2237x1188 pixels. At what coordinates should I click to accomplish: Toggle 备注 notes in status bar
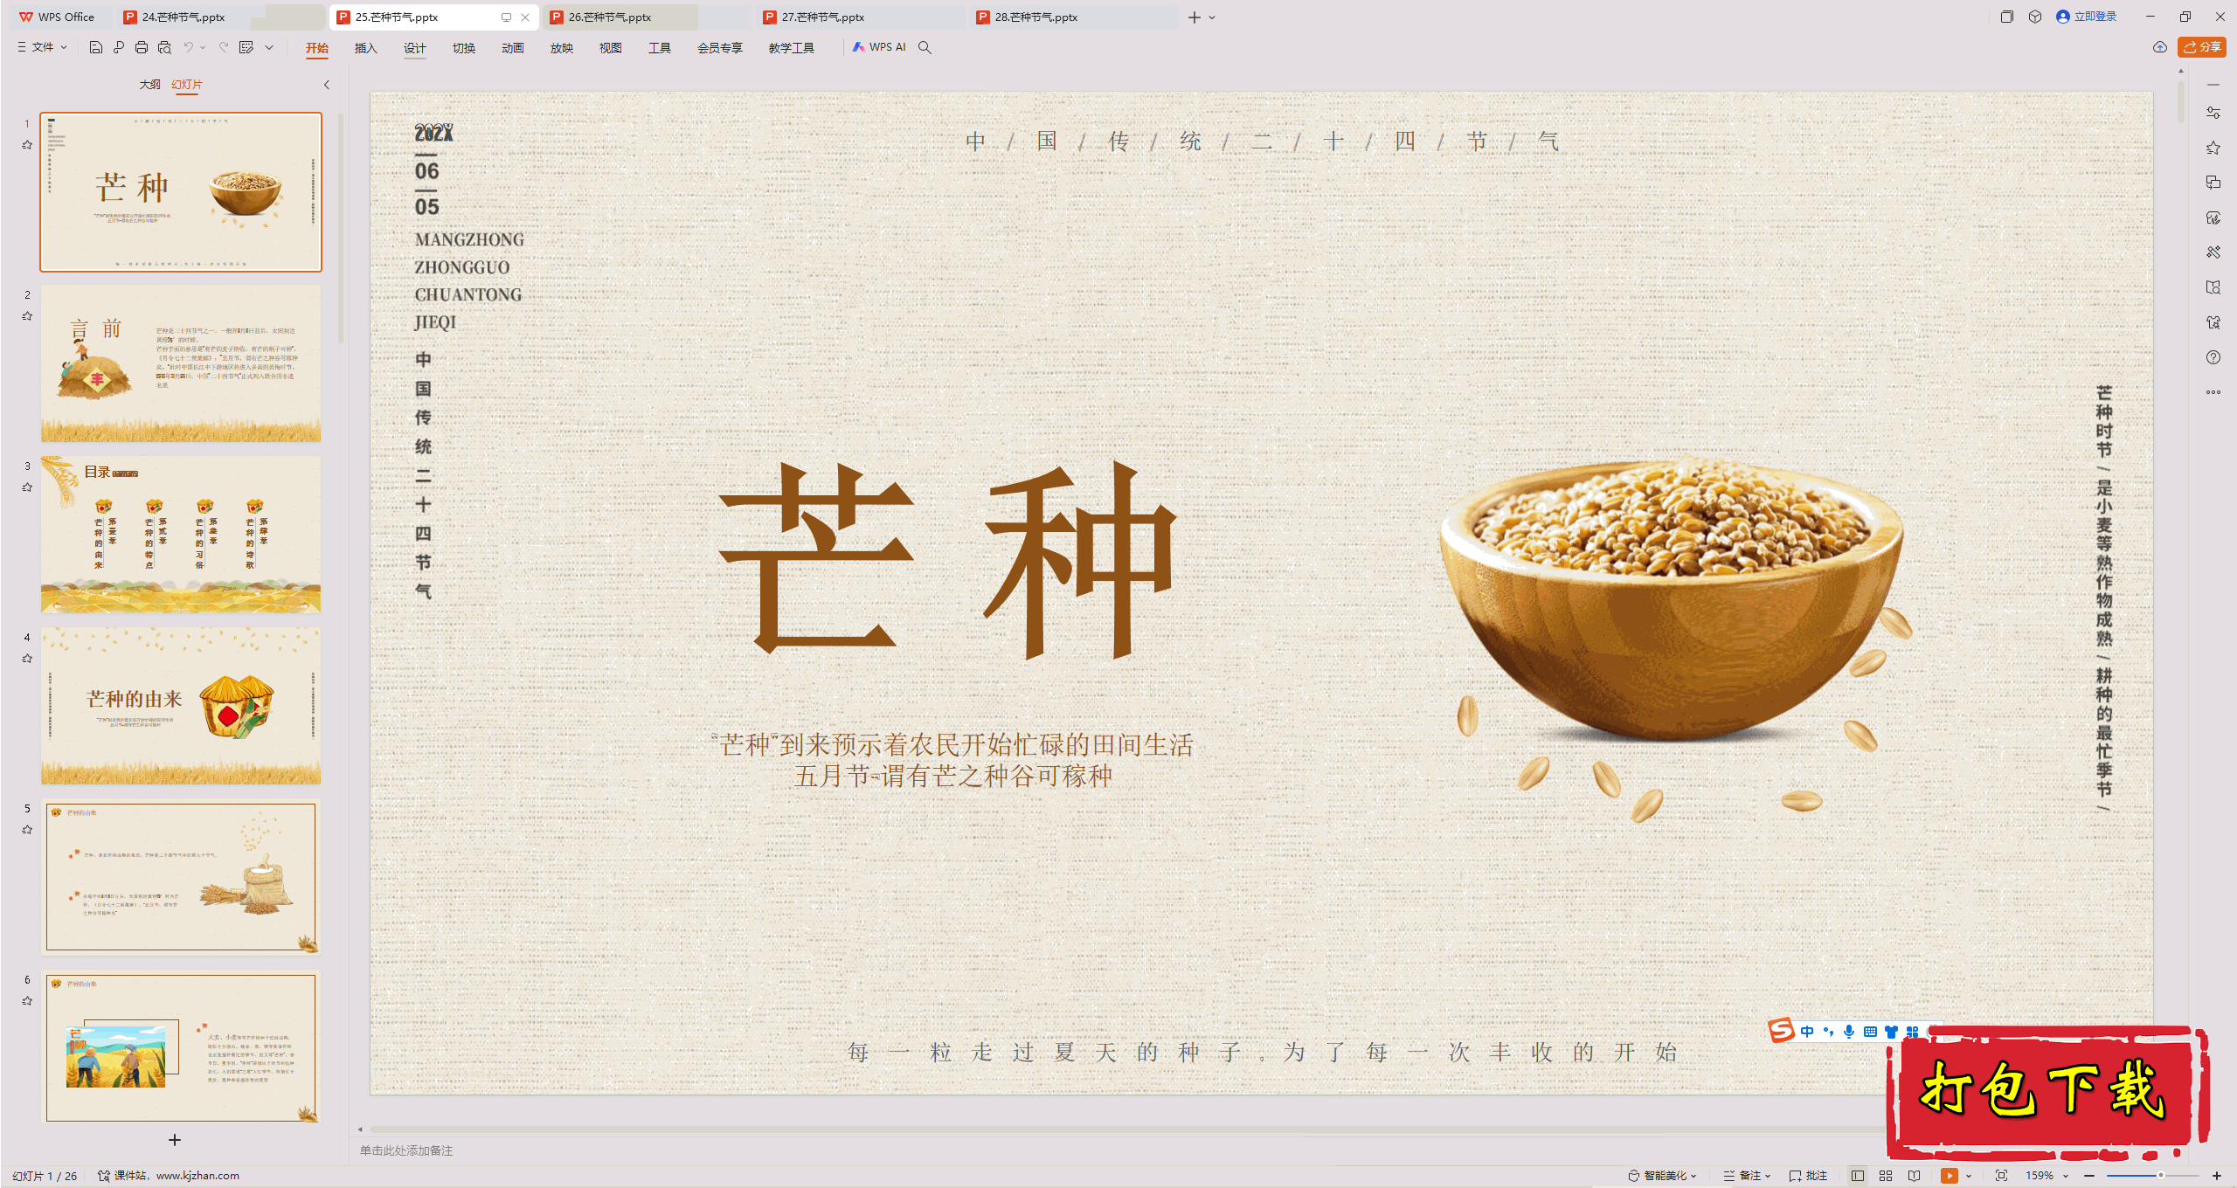pos(1747,1176)
